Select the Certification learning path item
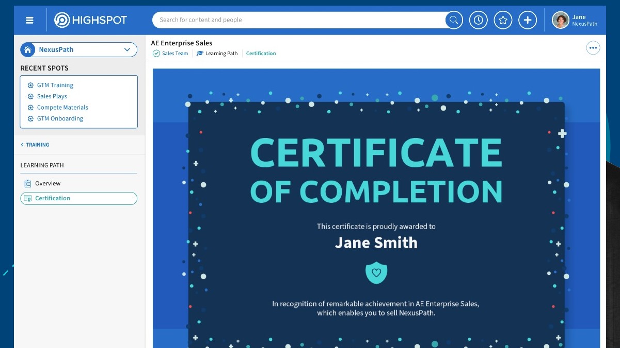 (x=53, y=198)
